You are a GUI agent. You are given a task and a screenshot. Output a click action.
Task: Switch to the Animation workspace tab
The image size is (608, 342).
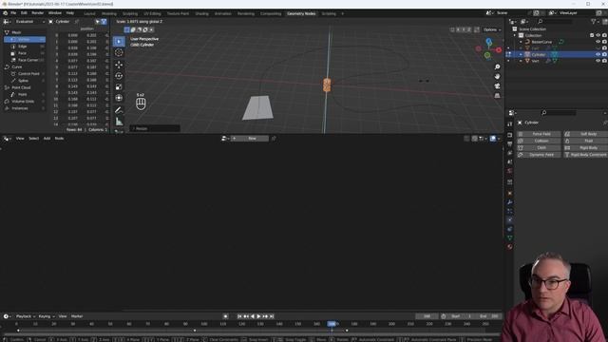click(x=222, y=13)
